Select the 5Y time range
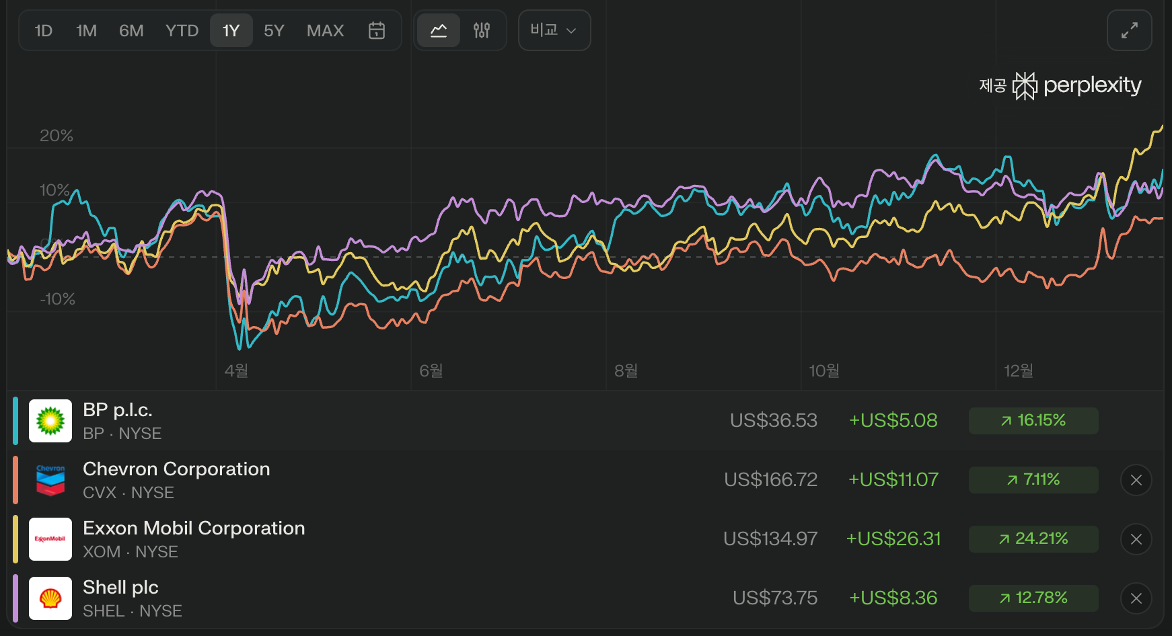 (x=274, y=30)
